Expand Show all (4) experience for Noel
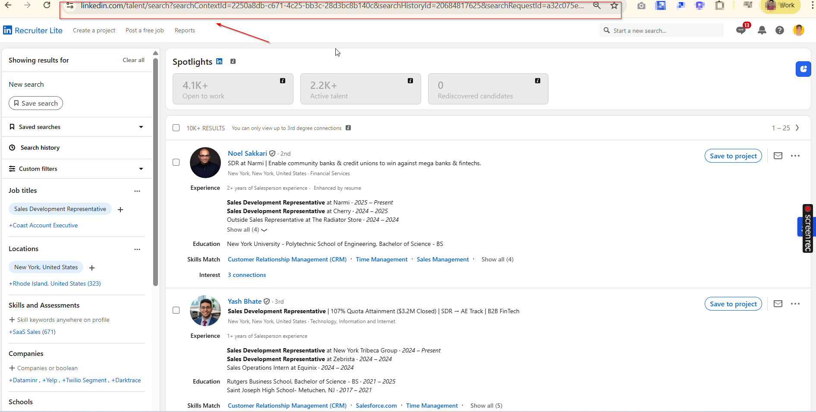 pyautogui.click(x=247, y=230)
